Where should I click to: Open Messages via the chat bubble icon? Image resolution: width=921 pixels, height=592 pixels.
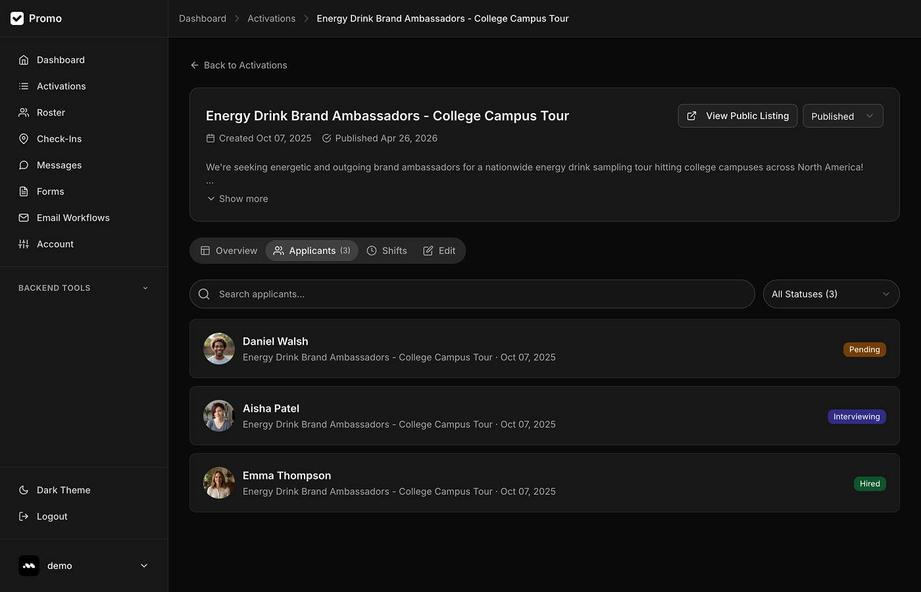(24, 165)
